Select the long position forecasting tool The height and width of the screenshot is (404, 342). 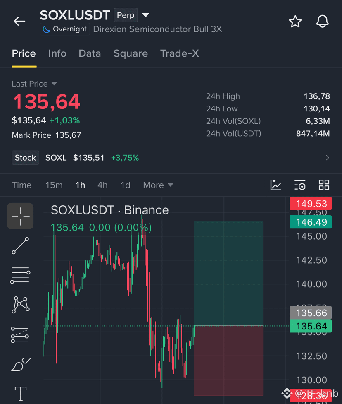[20, 335]
